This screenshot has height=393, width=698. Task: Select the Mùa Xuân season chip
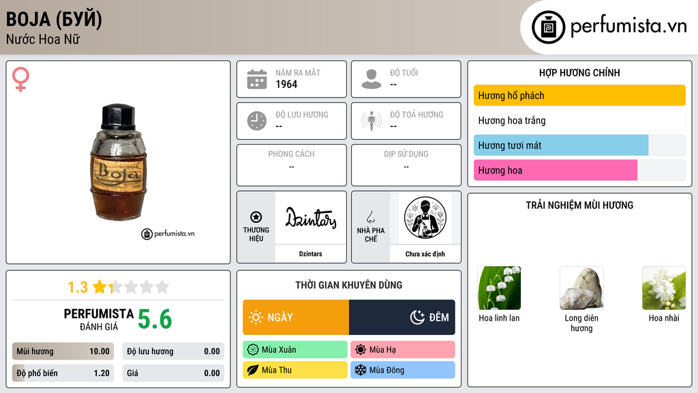point(295,350)
